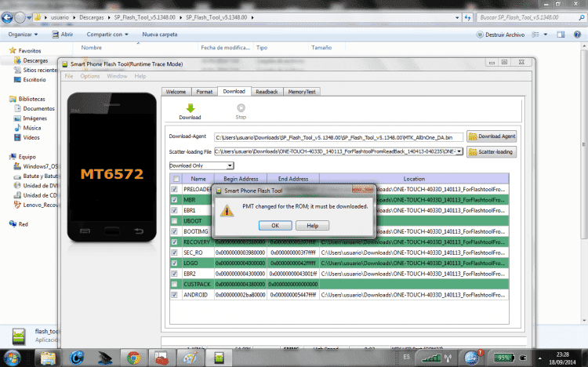The image size is (588, 367).
Task: Click the Windows Start orb
Action: pyautogui.click(x=12, y=358)
